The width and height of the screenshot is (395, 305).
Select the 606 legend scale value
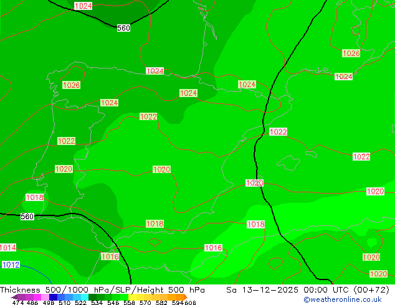190,303
